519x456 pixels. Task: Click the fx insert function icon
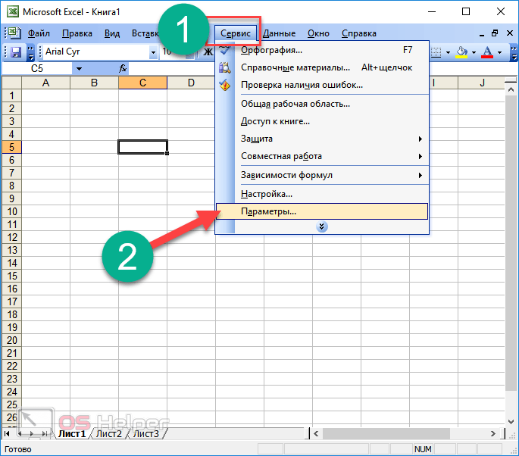coord(123,68)
